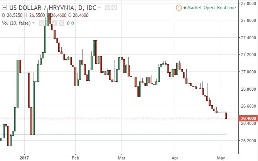Viewport: 258px width, 161px height.
Task: Click the plus icon in the Vol indicator row
Action: (55, 23)
